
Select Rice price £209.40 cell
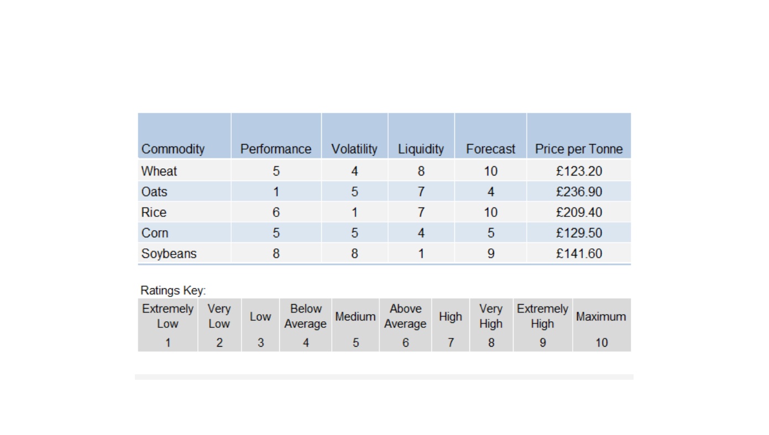(579, 213)
